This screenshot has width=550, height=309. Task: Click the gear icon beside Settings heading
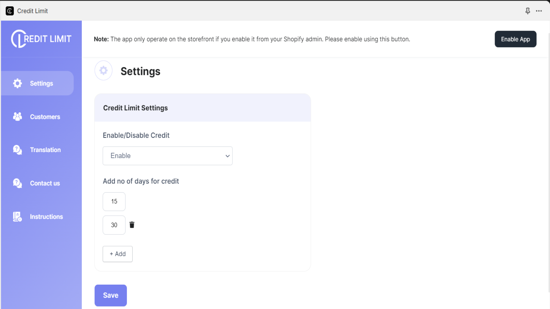(103, 70)
